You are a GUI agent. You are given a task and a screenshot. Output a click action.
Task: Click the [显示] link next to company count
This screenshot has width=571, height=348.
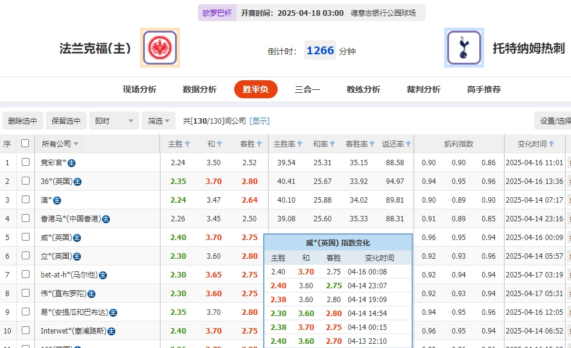(258, 120)
